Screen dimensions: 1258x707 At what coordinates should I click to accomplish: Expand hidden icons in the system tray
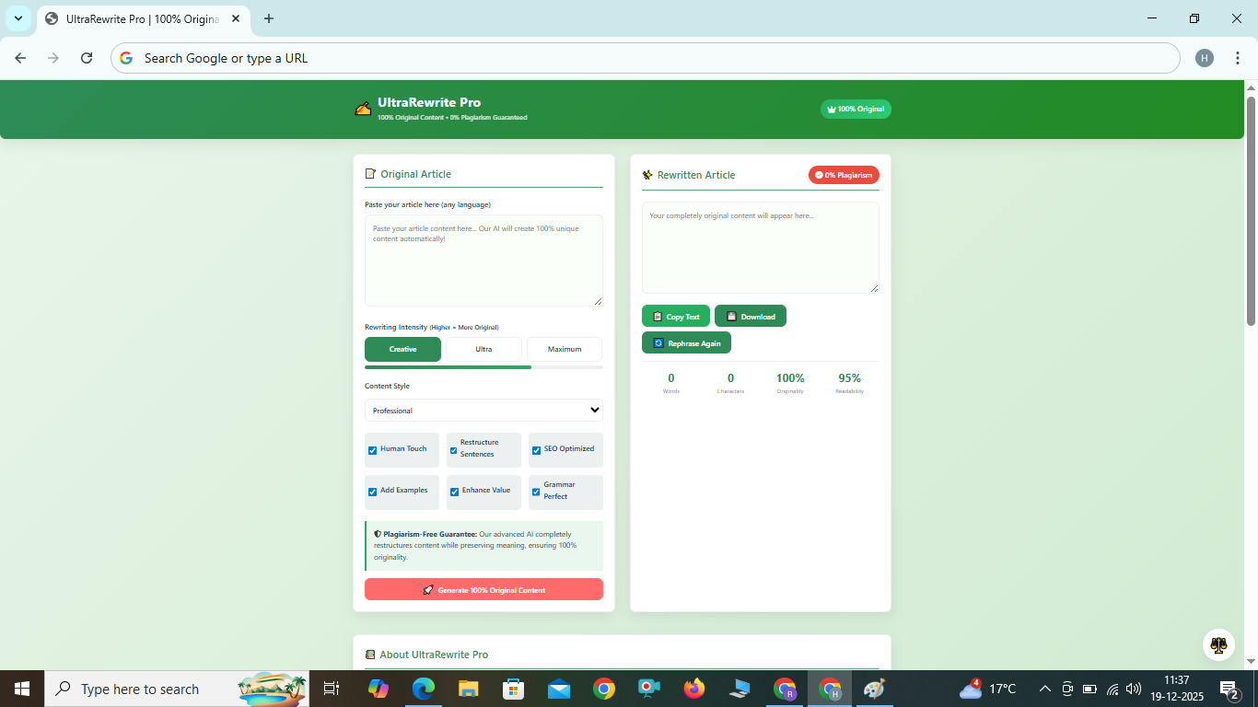[1044, 688]
